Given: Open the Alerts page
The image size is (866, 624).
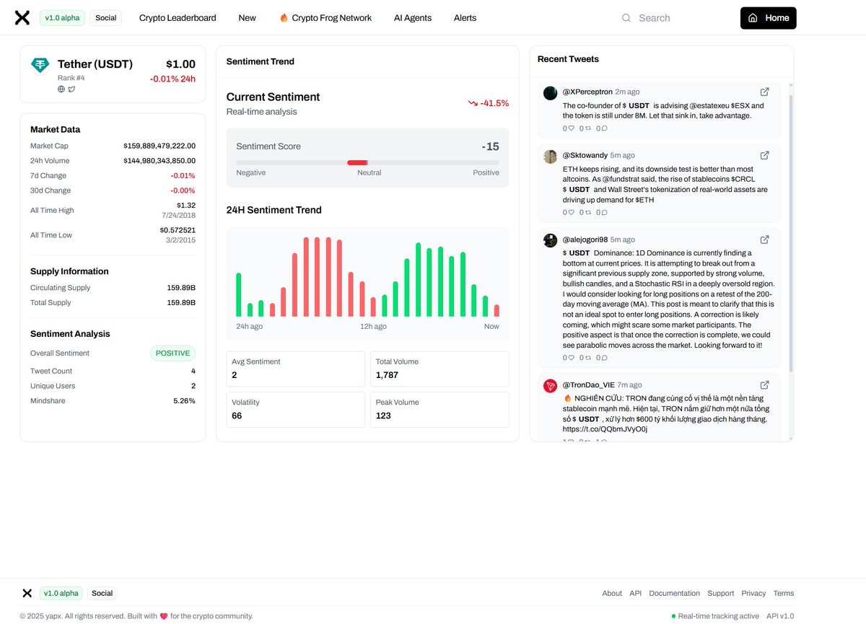Looking at the screenshot, I should 465,18.
